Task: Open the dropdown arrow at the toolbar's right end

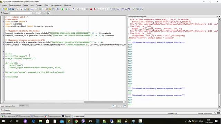Action: tap(143, 9)
